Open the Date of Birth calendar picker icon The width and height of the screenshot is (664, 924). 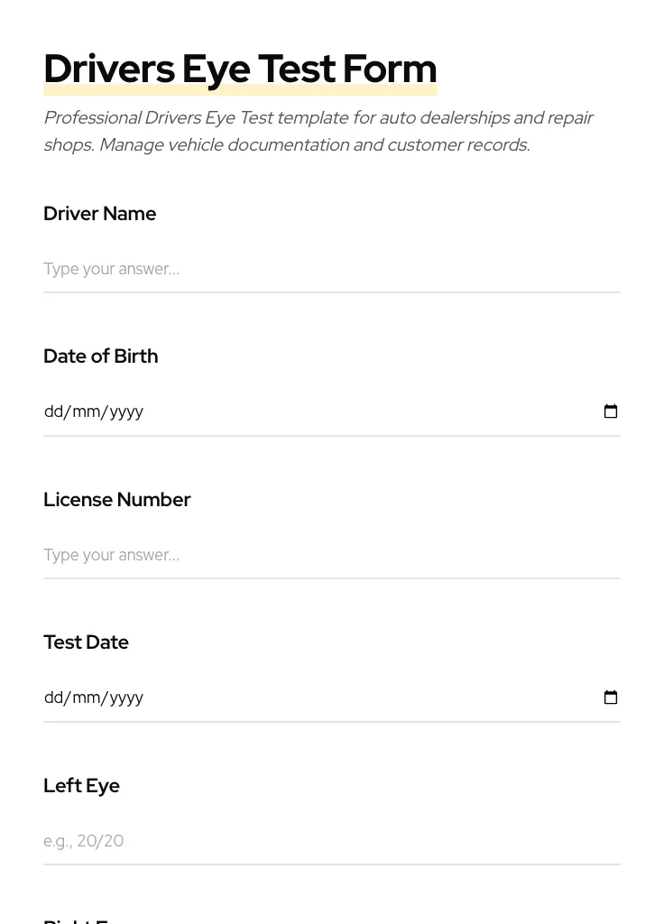(x=611, y=411)
